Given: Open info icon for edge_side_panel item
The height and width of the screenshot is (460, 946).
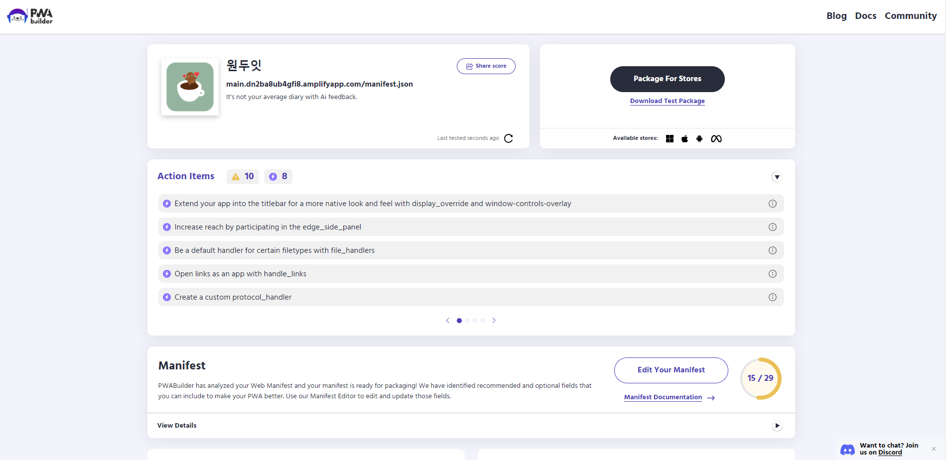Looking at the screenshot, I should tap(772, 227).
